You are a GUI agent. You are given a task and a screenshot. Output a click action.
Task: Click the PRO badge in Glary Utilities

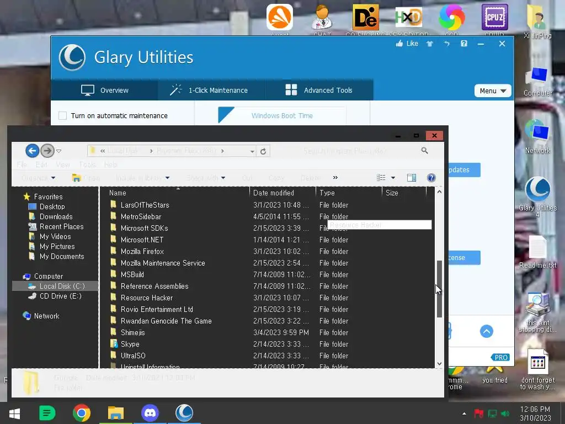tap(500, 357)
